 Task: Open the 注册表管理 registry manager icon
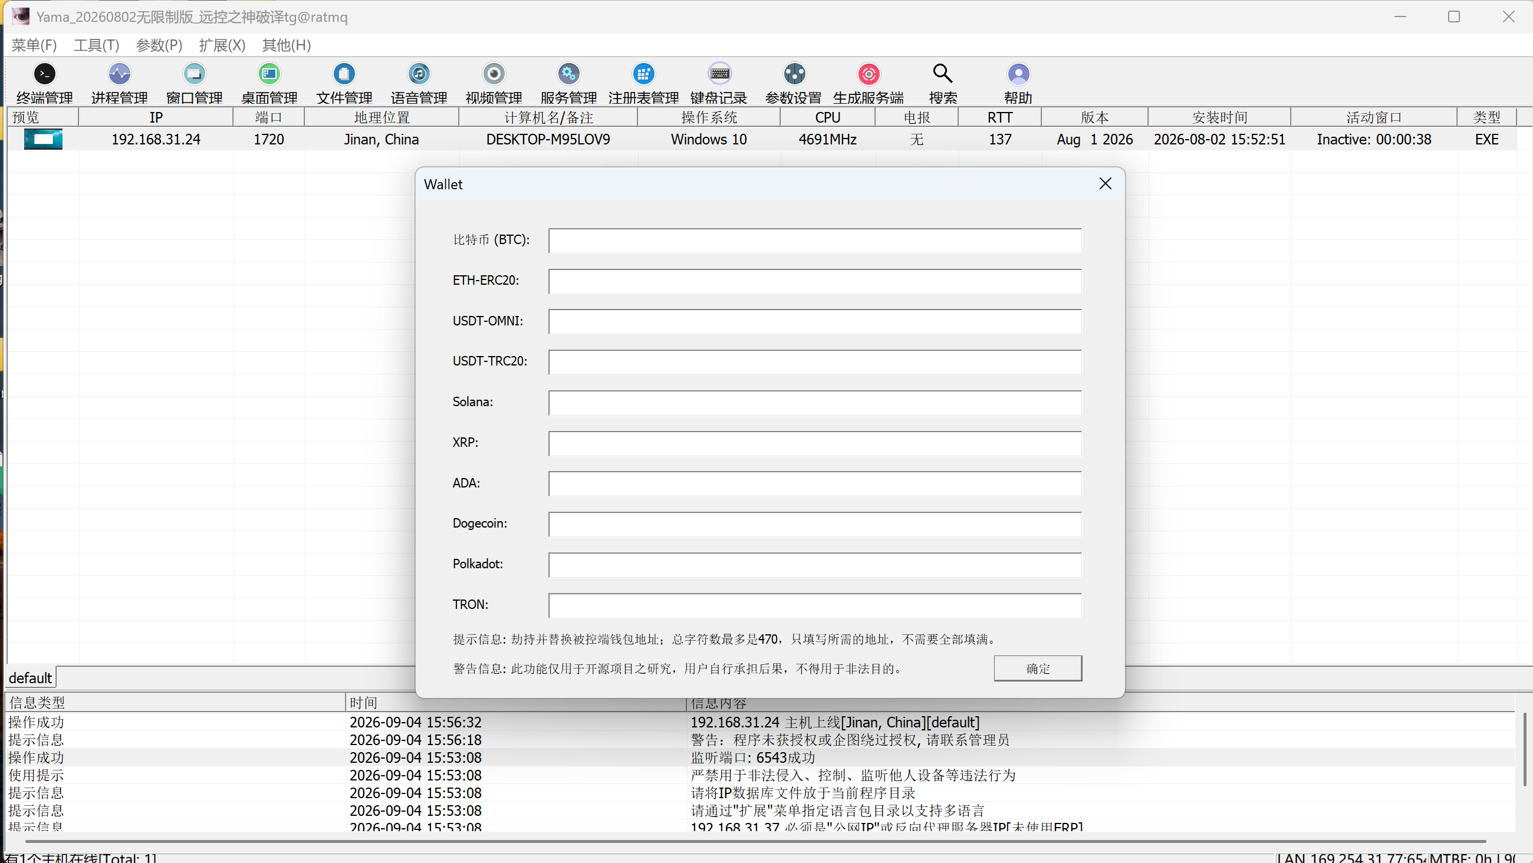(643, 74)
